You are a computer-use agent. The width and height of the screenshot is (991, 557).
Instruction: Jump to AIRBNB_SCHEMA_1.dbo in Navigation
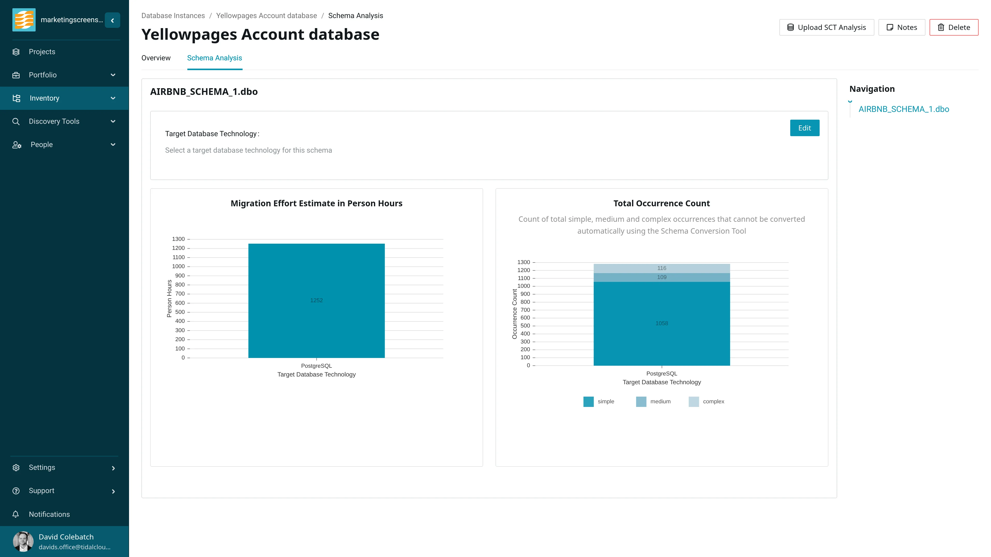coord(904,109)
